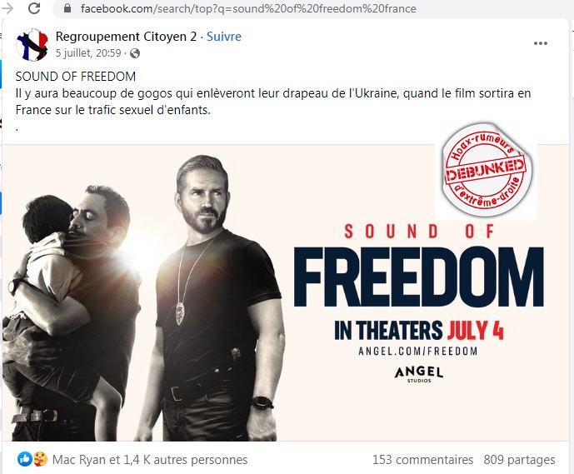Open the Mac Ryan et 1,4 K autres personnes list
This screenshot has height=474, width=574.
[x=150, y=460]
